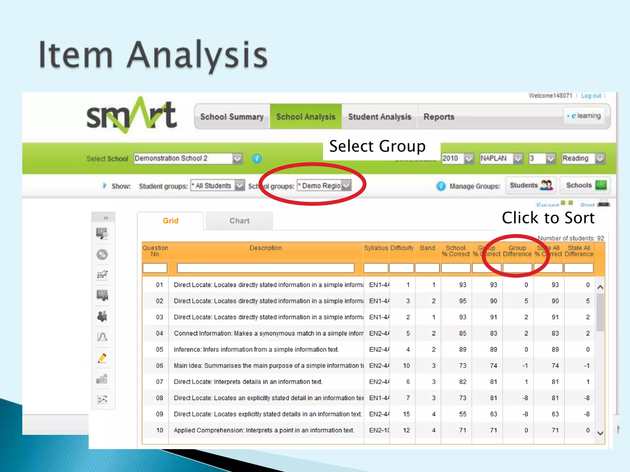This screenshot has height=472, width=630.
Task: Open the Reports tab
Action: (x=439, y=117)
